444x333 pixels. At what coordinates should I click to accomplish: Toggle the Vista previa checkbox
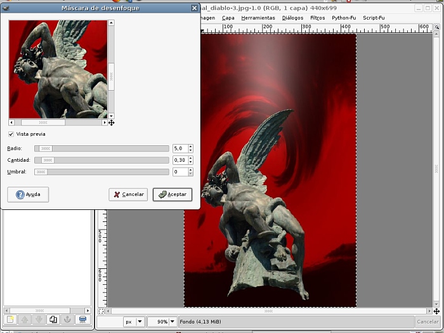pos(11,134)
